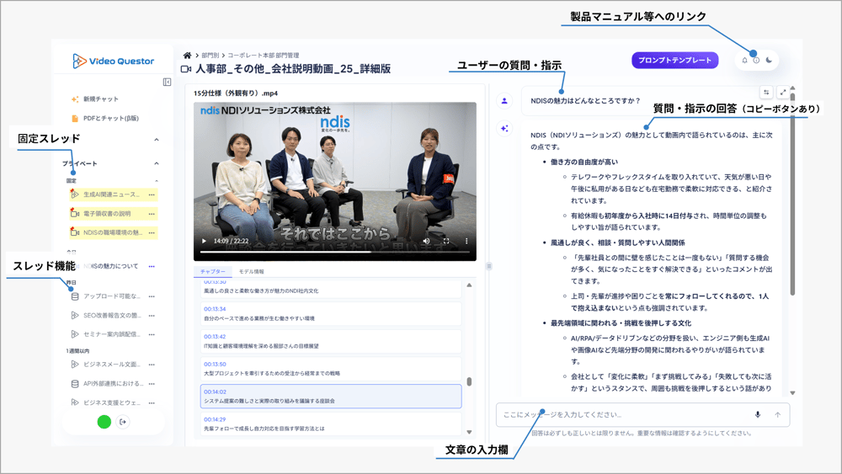This screenshot has height=474, width=842.
Task: Collapse the プライベート section chevron
Action: (157, 163)
